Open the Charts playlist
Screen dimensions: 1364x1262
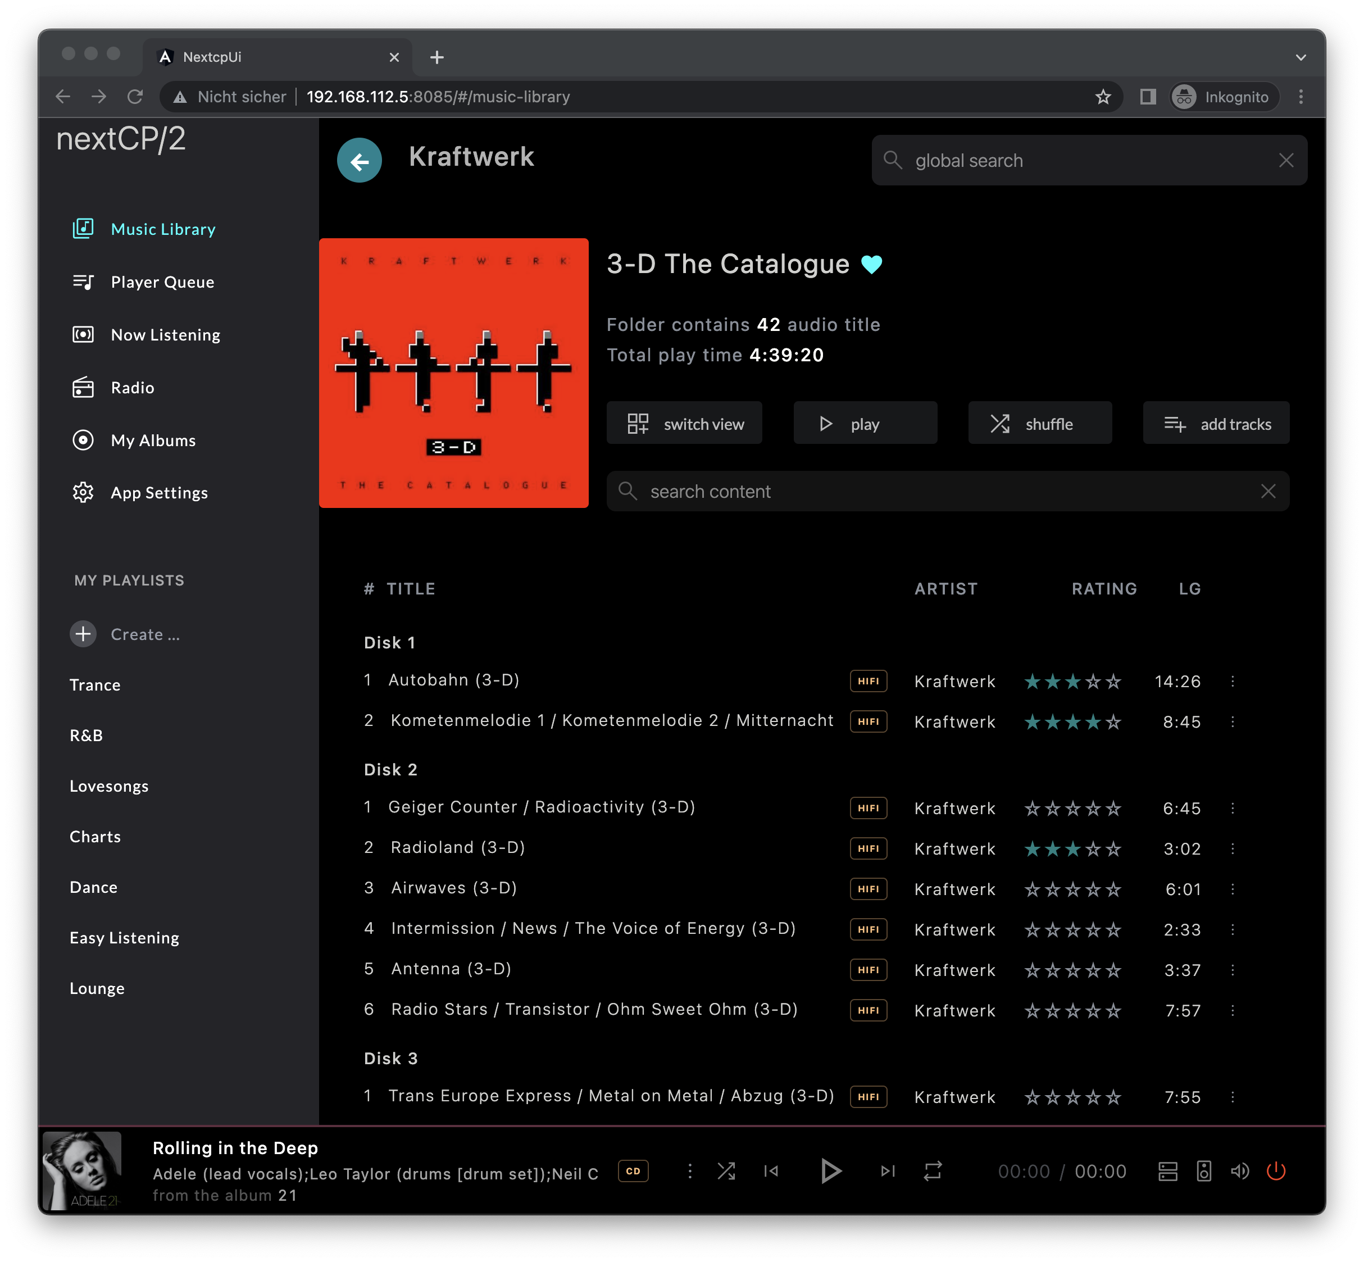tap(95, 836)
